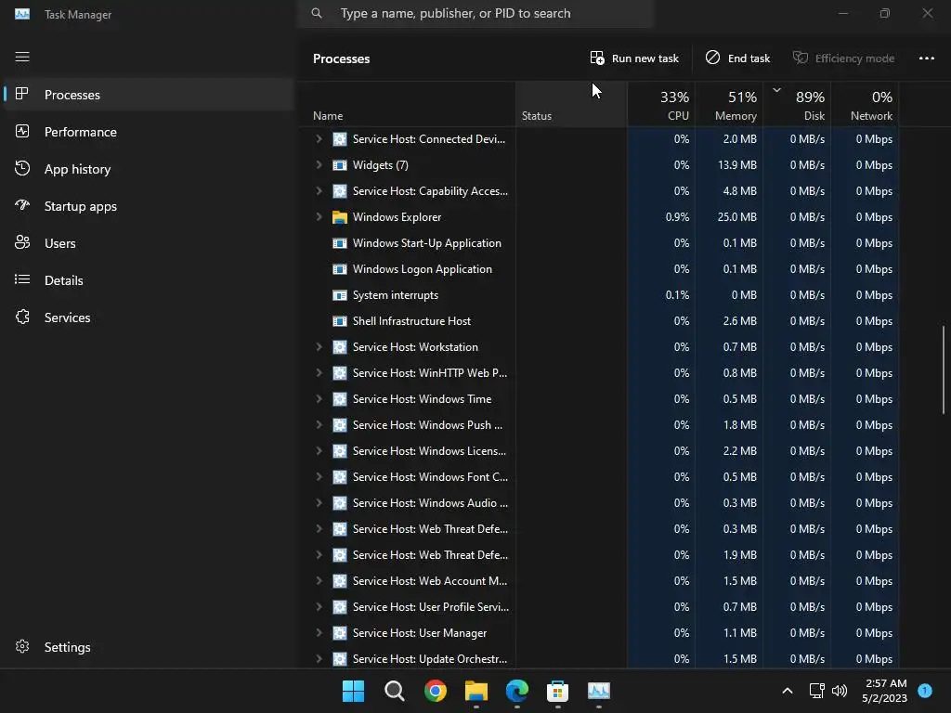This screenshot has height=713, width=951.
Task: Go to the Users page
Action: coord(148,243)
